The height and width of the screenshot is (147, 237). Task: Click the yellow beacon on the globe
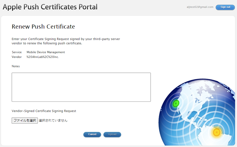(x=217, y=132)
